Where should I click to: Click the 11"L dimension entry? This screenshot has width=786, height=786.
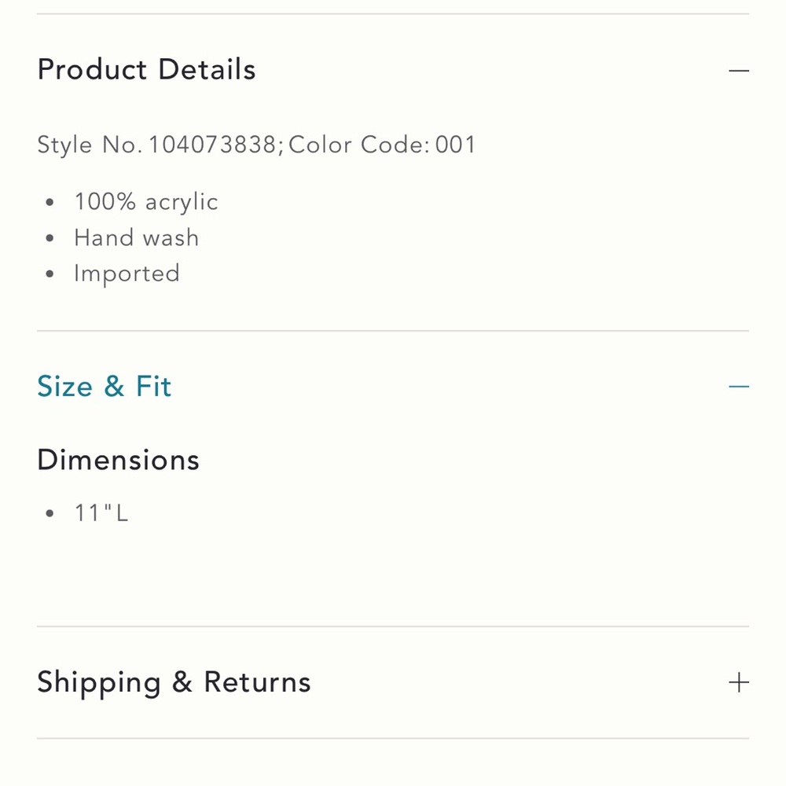click(101, 512)
